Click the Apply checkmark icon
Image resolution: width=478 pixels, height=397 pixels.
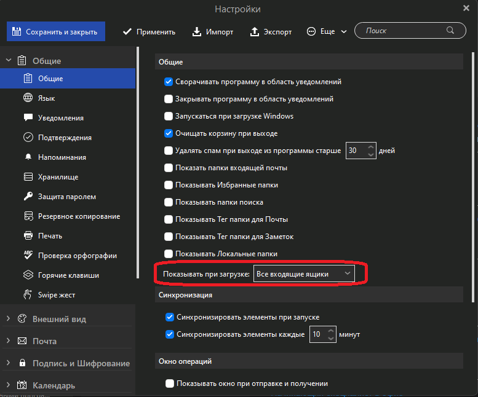pos(127,31)
